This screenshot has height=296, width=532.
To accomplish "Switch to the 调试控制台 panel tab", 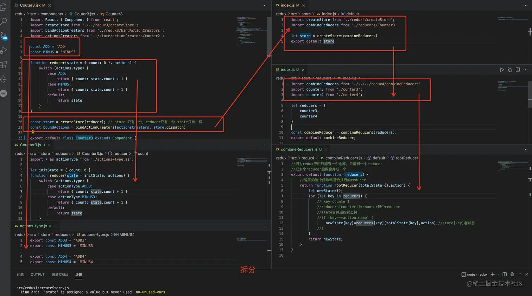I will [60, 275].
